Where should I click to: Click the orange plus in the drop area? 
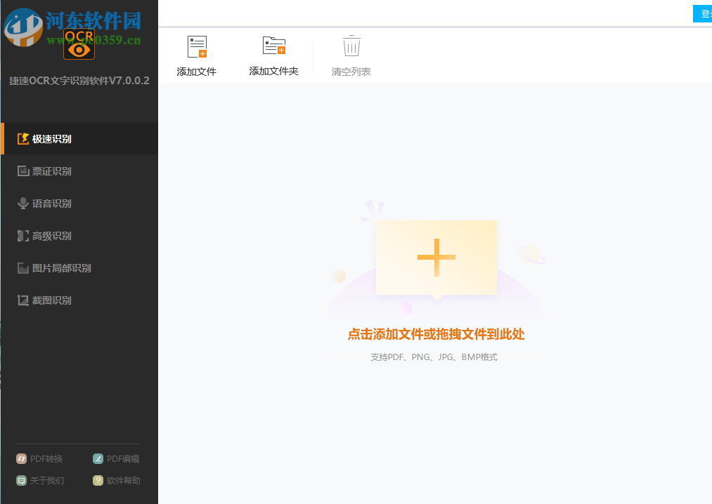point(436,257)
